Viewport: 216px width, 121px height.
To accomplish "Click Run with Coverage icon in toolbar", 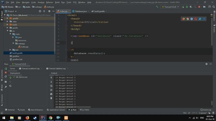I will click(191, 7).
